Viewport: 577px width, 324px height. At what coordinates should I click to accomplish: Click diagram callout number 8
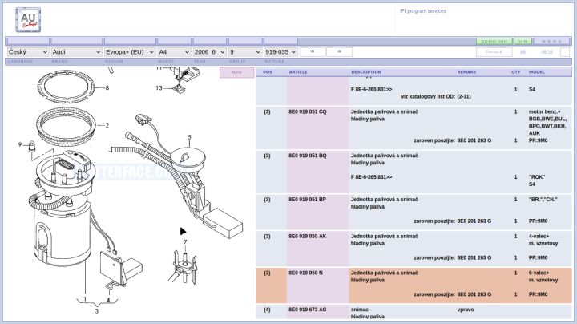(107, 88)
